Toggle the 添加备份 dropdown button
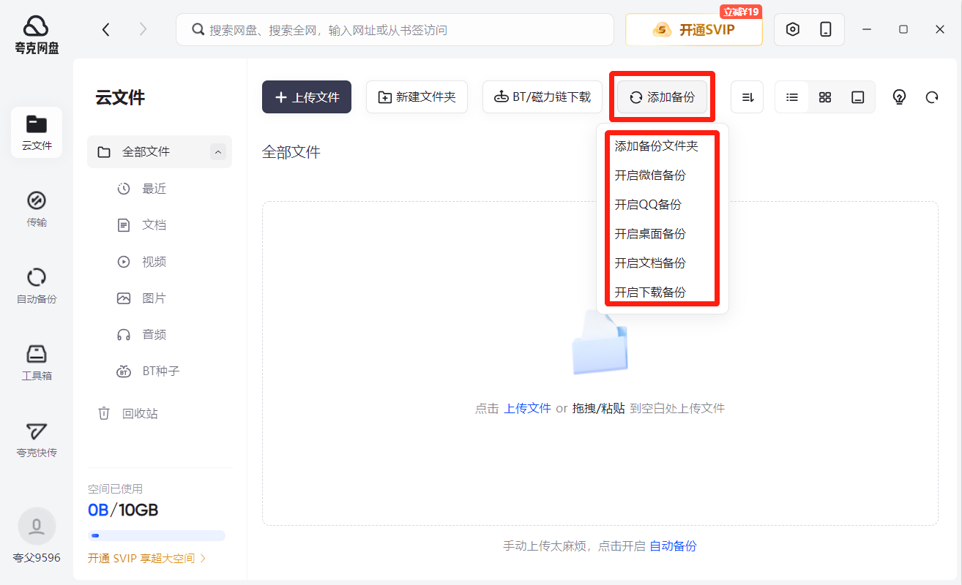This screenshot has width=962, height=585. tap(662, 97)
